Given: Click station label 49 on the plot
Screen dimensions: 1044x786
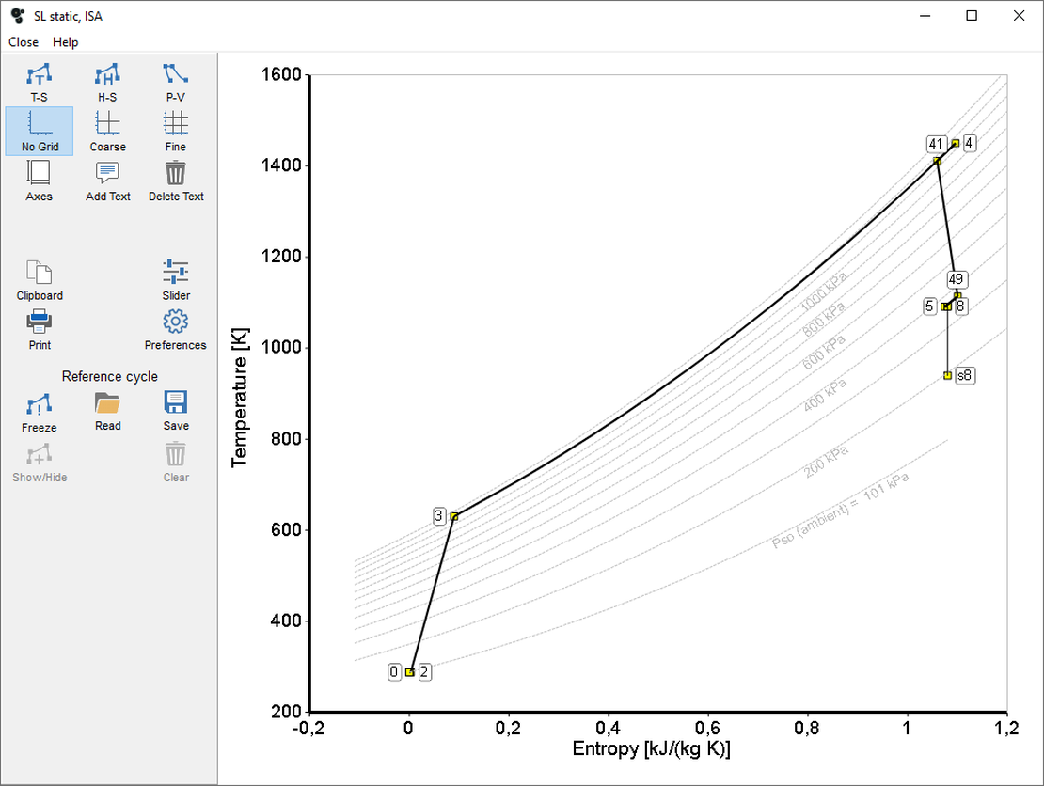Looking at the screenshot, I should coord(957,279).
